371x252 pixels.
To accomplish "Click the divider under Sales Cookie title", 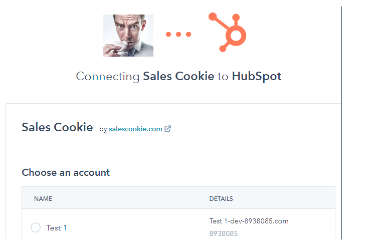I will 178,148.
